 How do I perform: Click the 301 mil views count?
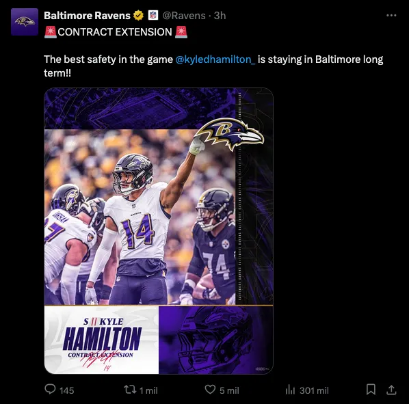click(315, 390)
